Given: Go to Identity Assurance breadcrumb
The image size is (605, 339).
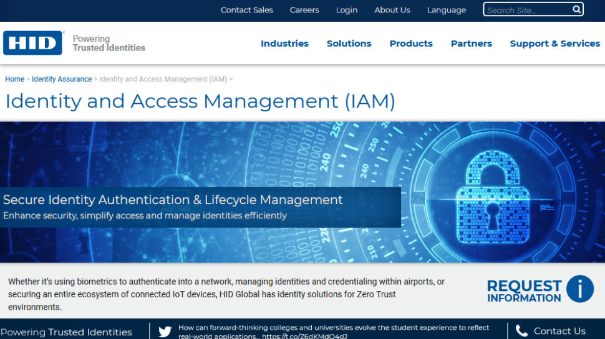Looking at the screenshot, I should 62,79.
